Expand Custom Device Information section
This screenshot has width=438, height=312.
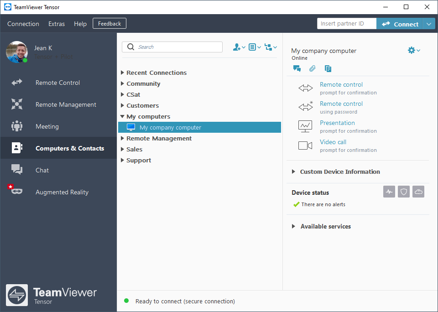(293, 172)
